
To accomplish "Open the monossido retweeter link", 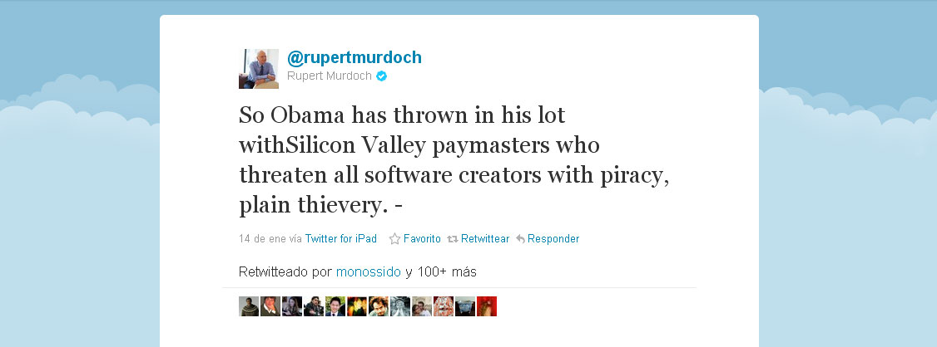I will [368, 272].
